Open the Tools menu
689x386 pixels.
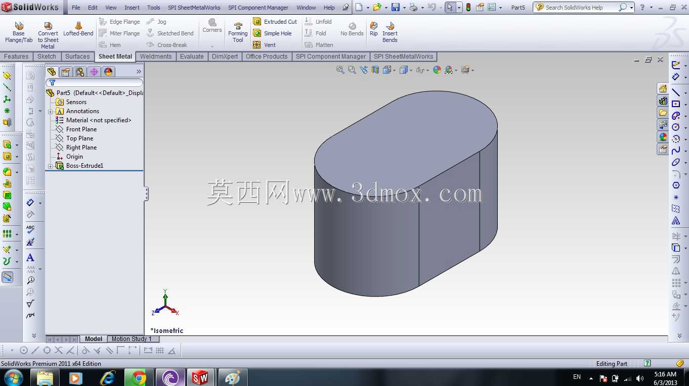154,8
